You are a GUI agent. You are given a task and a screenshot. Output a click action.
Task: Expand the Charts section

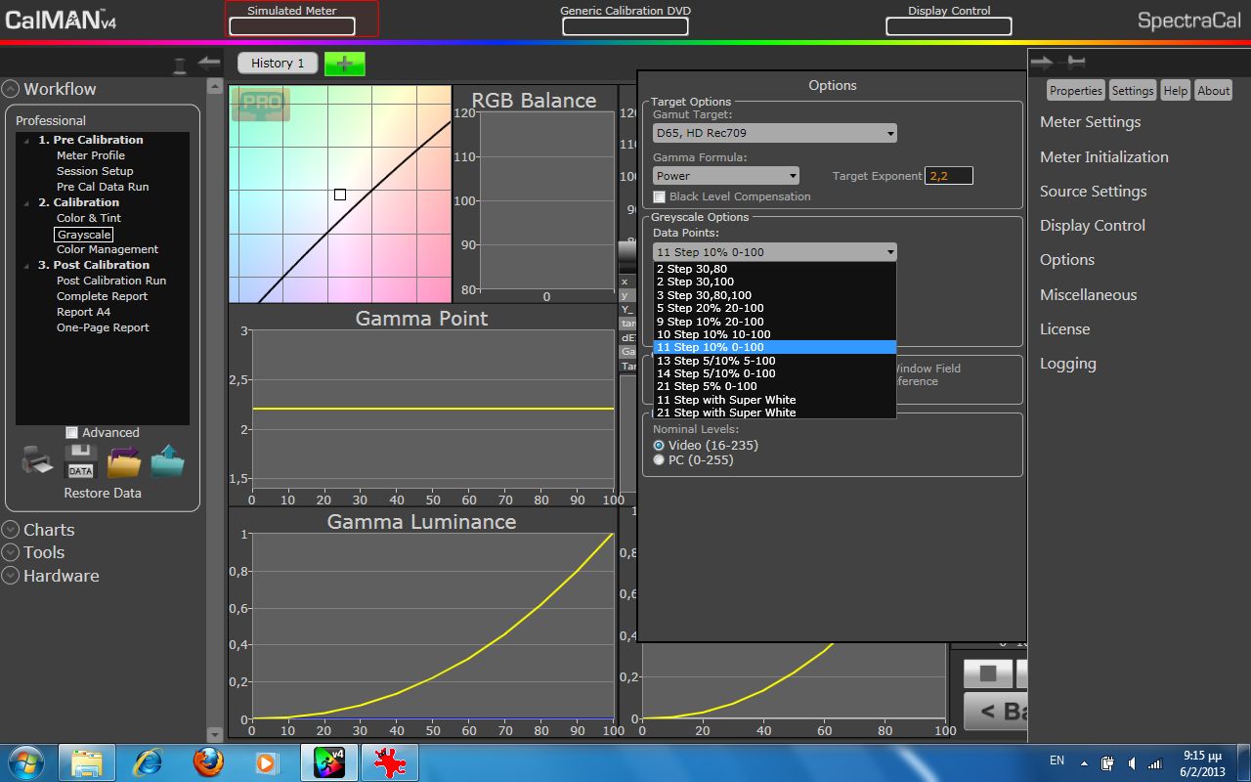pos(12,530)
